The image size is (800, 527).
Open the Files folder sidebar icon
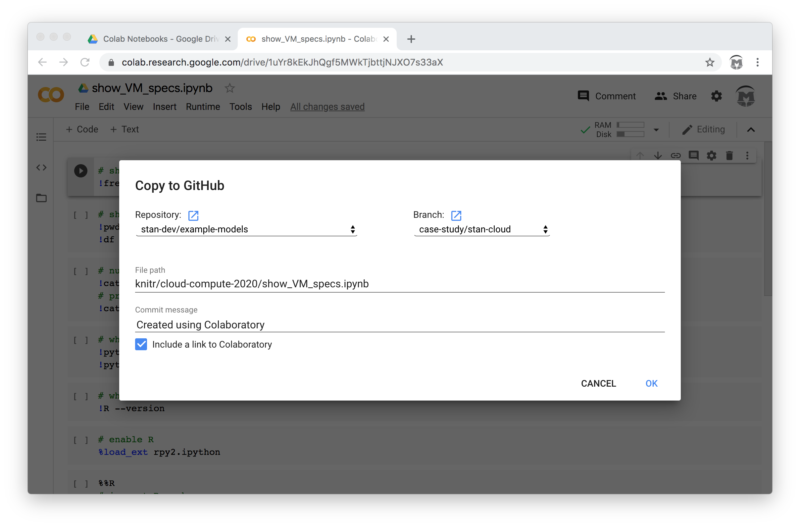coord(41,198)
